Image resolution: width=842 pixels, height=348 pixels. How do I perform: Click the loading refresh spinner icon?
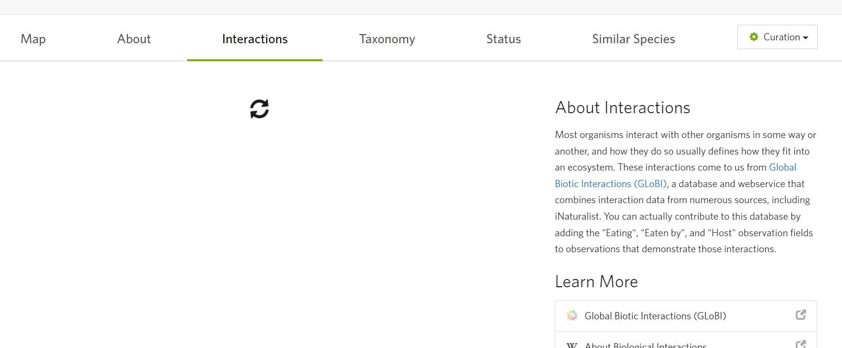pyautogui.click(x=259, y=109)
